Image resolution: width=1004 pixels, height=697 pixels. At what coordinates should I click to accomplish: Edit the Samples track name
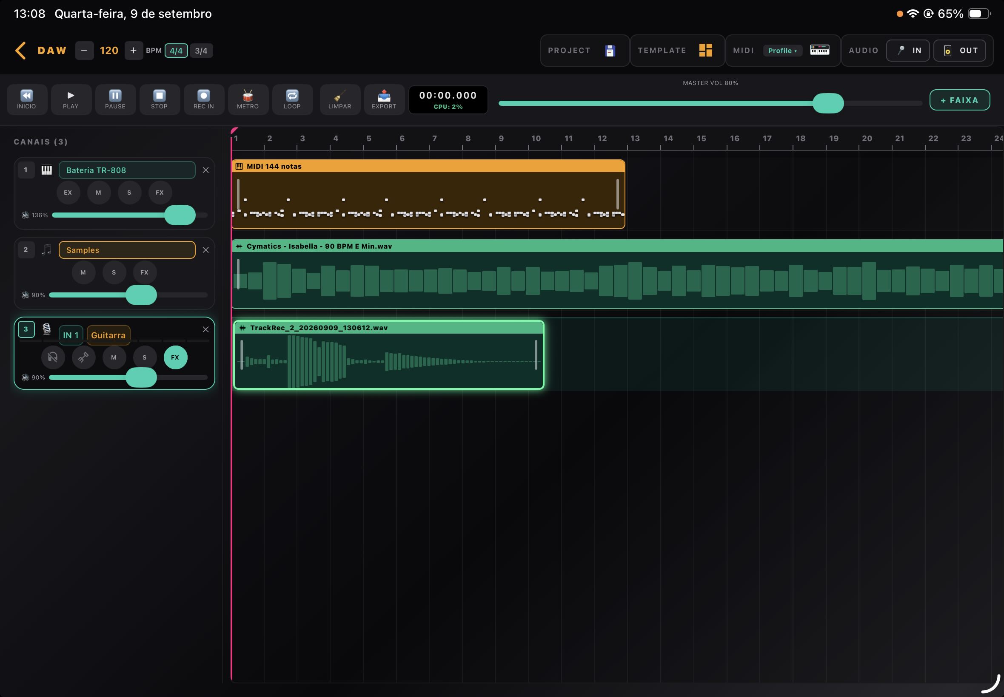[127, 250]
